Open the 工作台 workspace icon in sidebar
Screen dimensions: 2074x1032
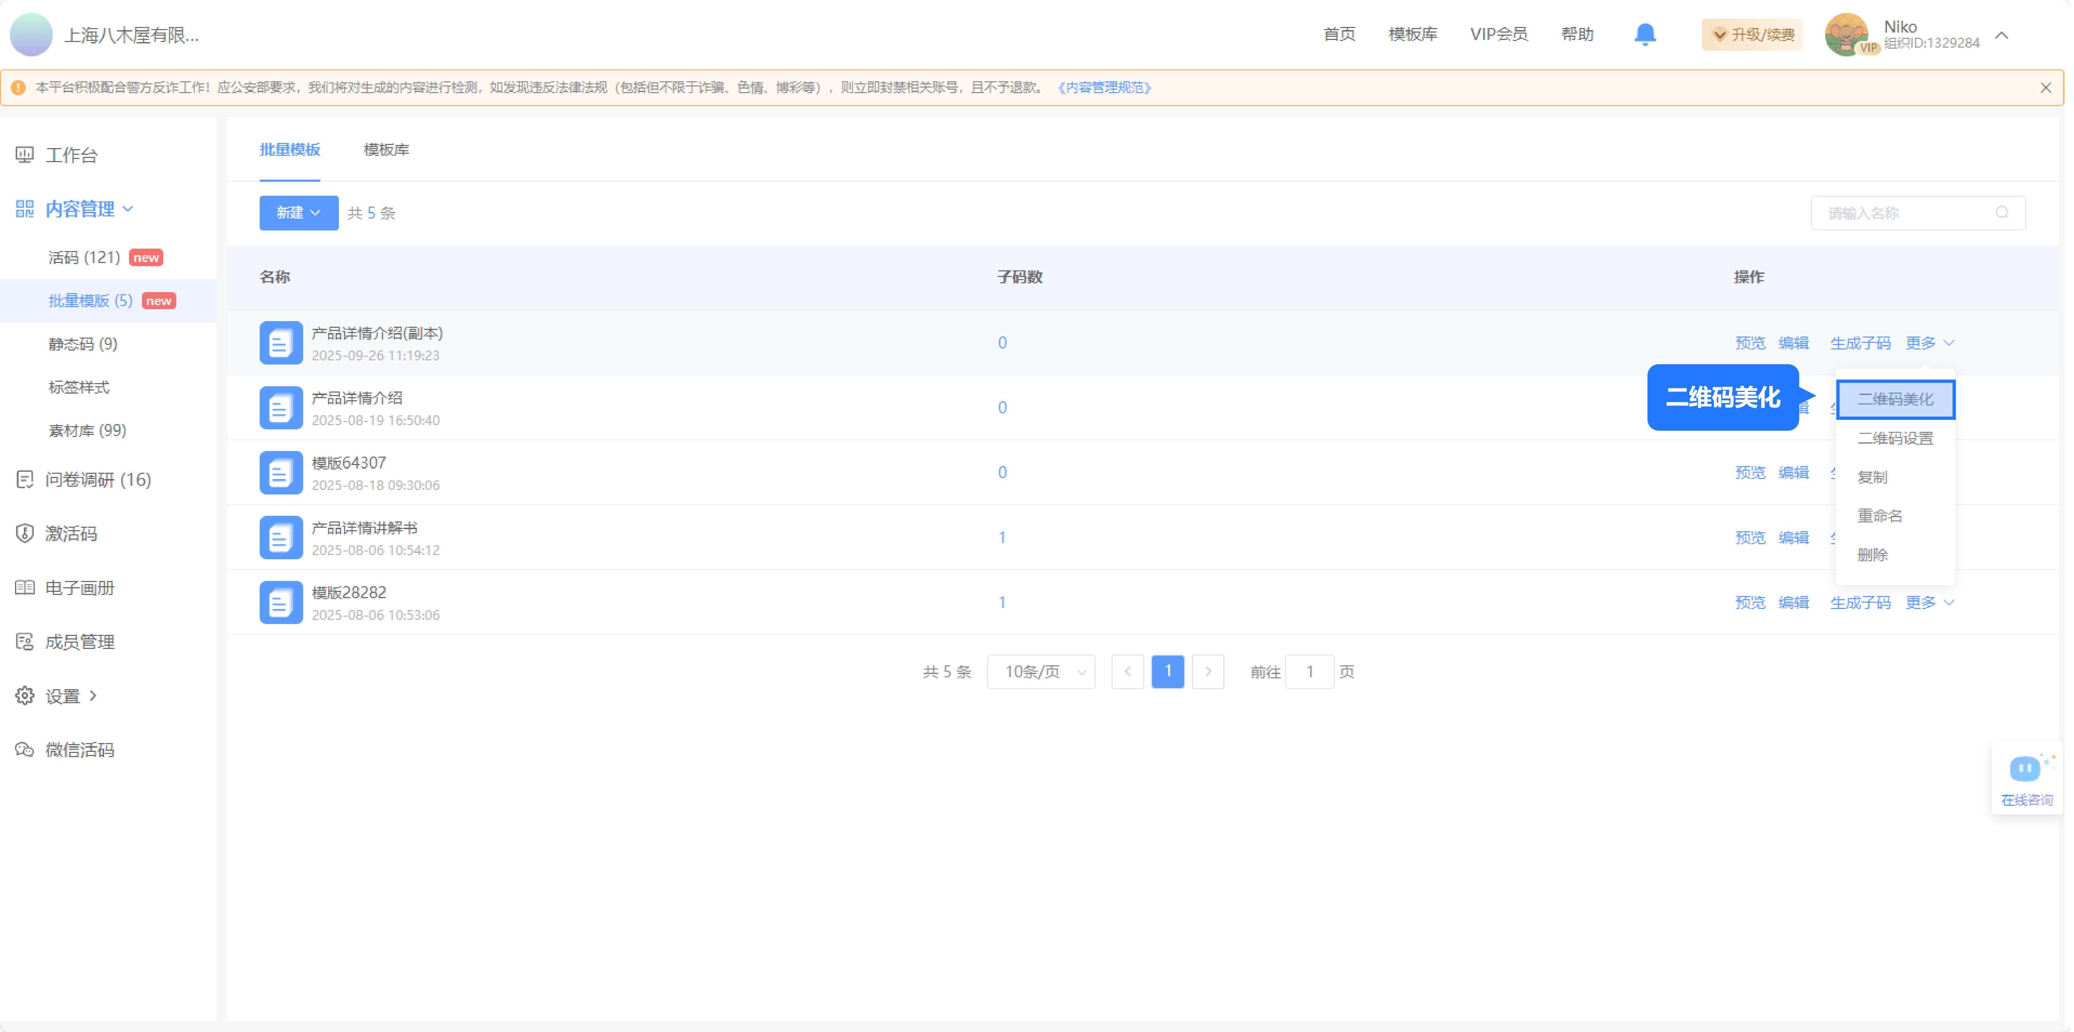tap(24, 154)
